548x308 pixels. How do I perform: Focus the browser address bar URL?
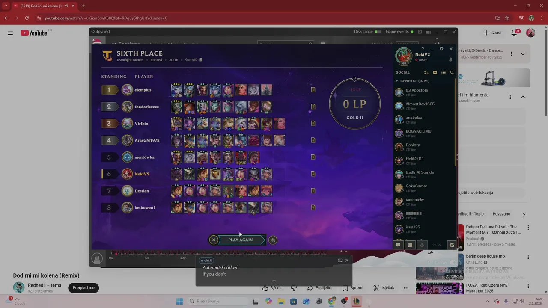tap(106, 18)
